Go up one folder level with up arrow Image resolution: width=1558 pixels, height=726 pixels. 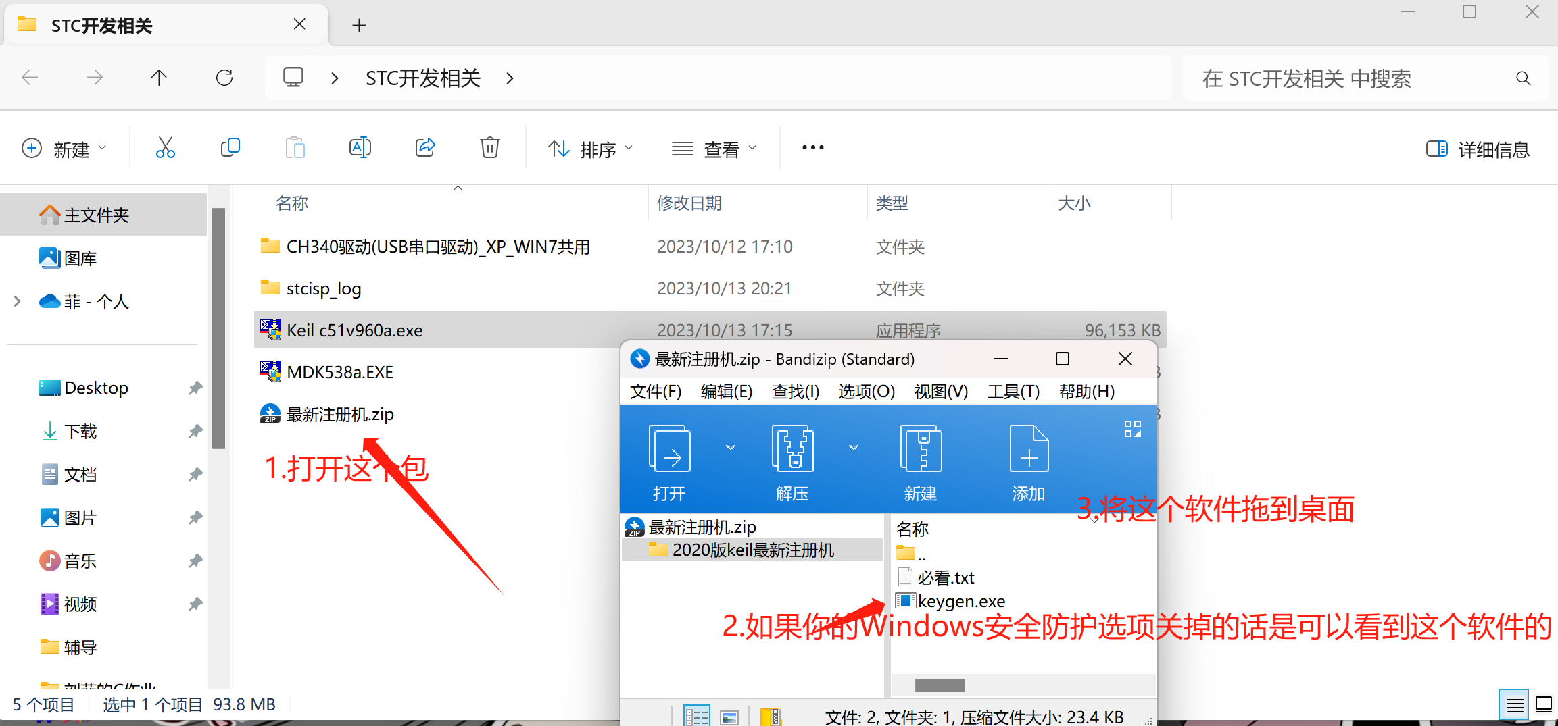pyautogui.click(x=159, y=78)
